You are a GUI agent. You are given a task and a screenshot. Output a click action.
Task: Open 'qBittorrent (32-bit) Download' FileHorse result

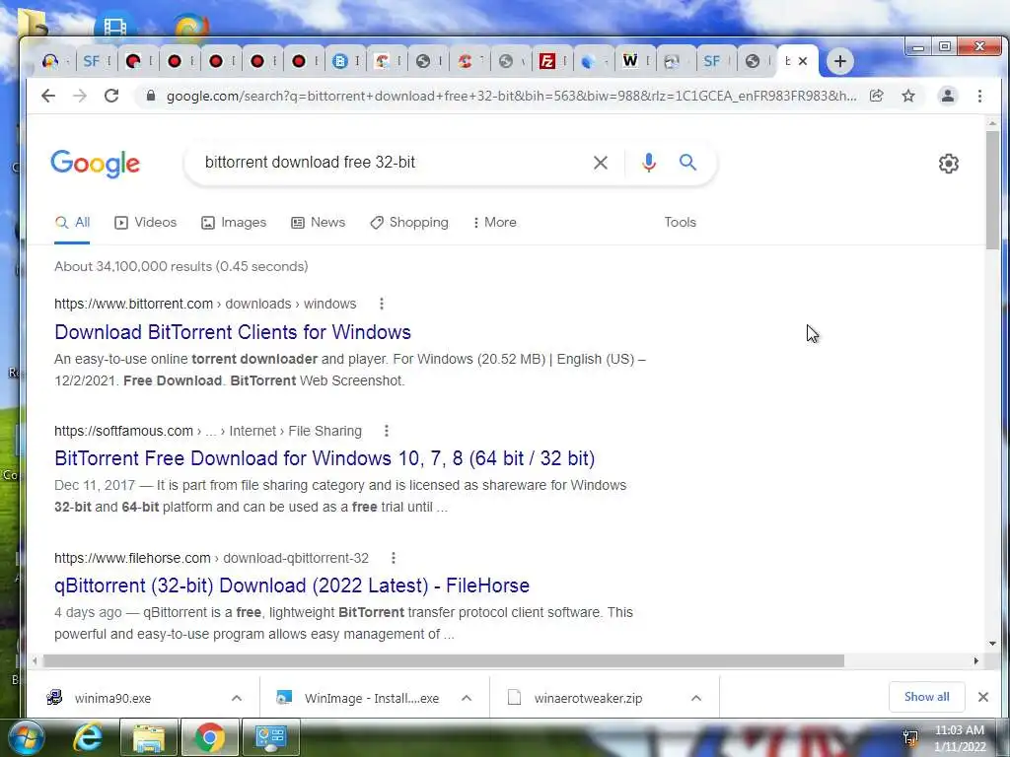point(292,585)
